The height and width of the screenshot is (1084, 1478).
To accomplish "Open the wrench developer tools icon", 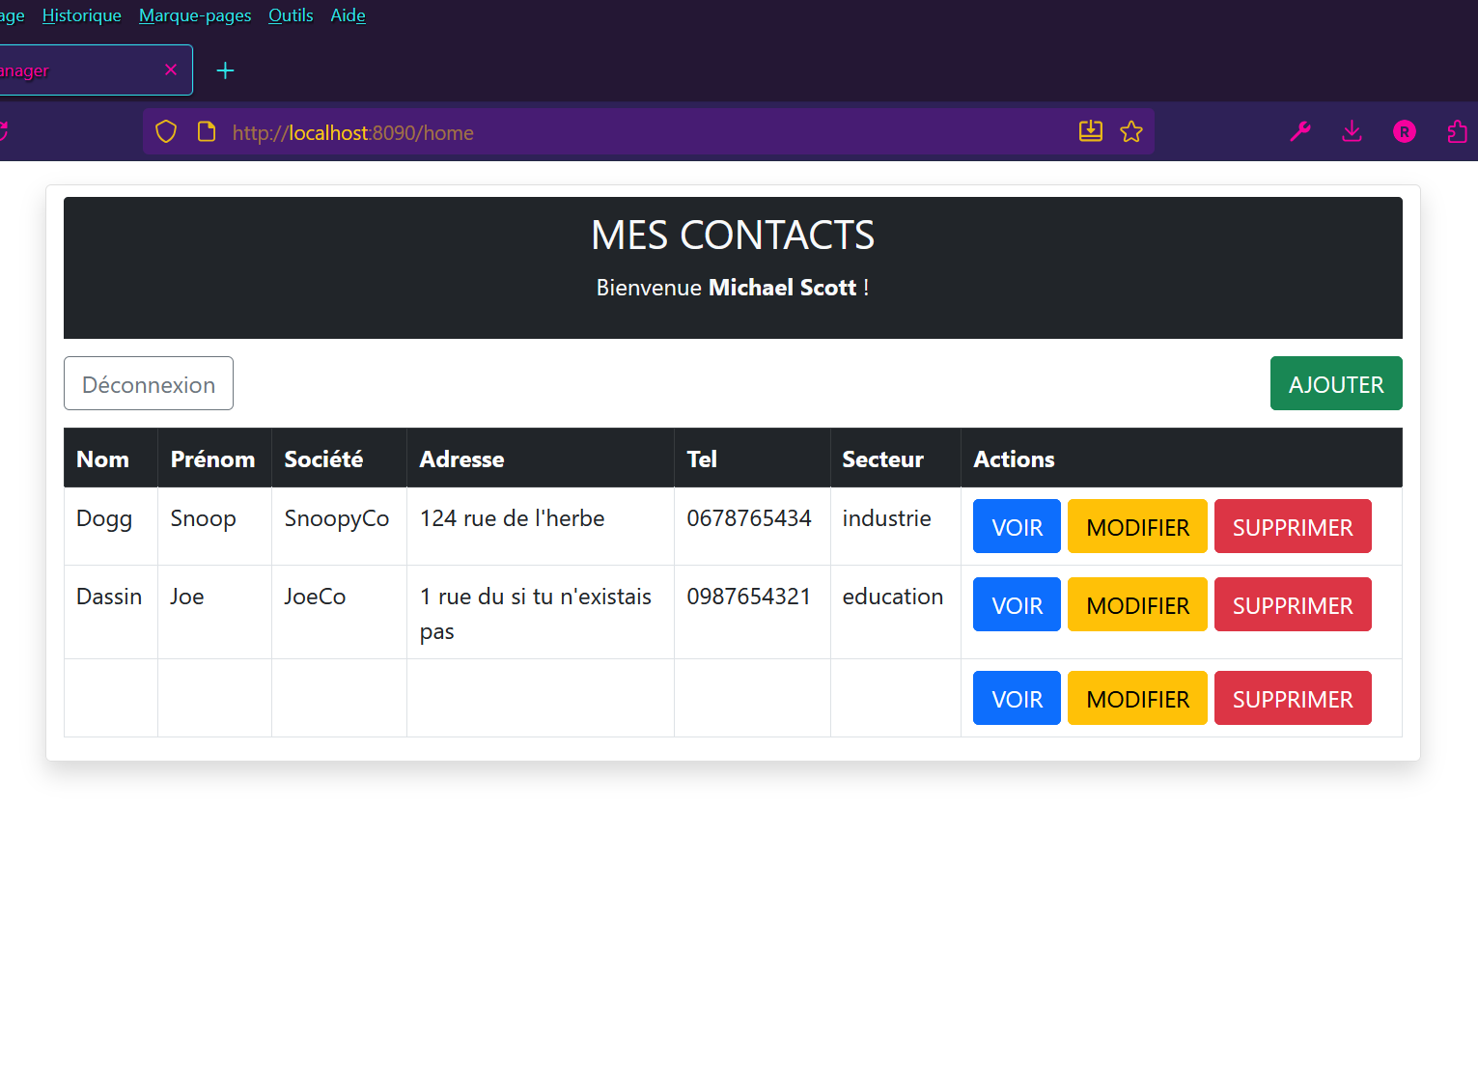I will [1300, 131].
